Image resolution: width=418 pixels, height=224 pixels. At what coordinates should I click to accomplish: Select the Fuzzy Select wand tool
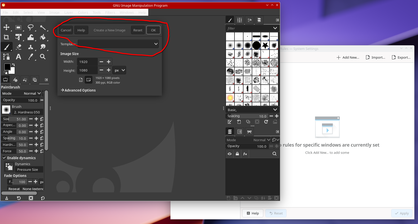(43, 28)
